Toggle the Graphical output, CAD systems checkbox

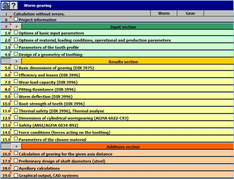point(16,175)
